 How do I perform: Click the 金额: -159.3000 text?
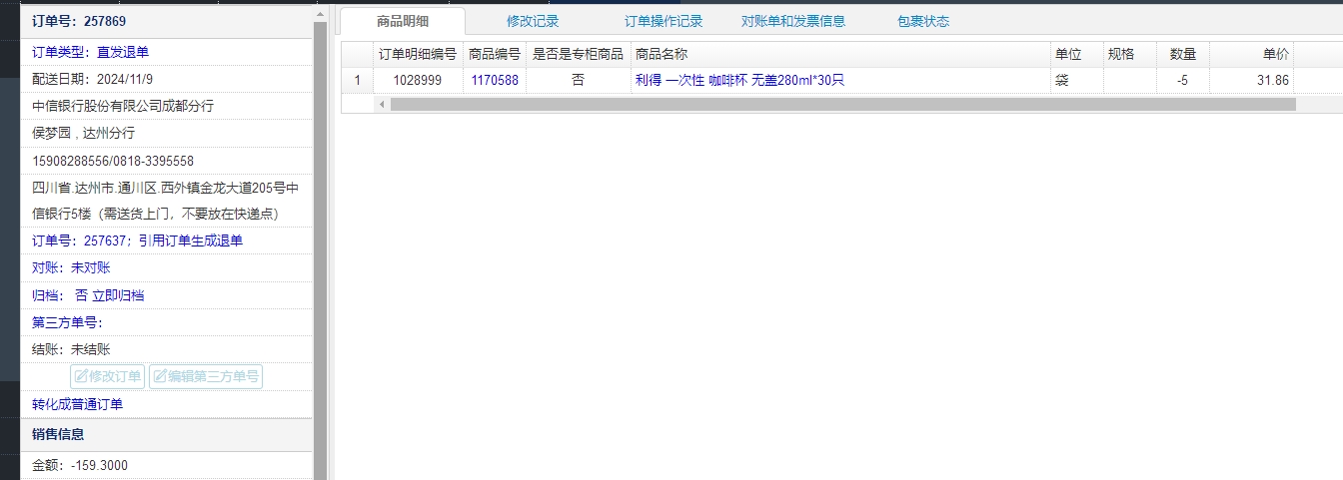point(80,465)
